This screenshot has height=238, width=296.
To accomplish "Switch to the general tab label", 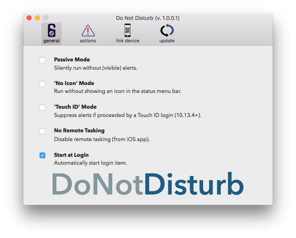I will [51, 41].
